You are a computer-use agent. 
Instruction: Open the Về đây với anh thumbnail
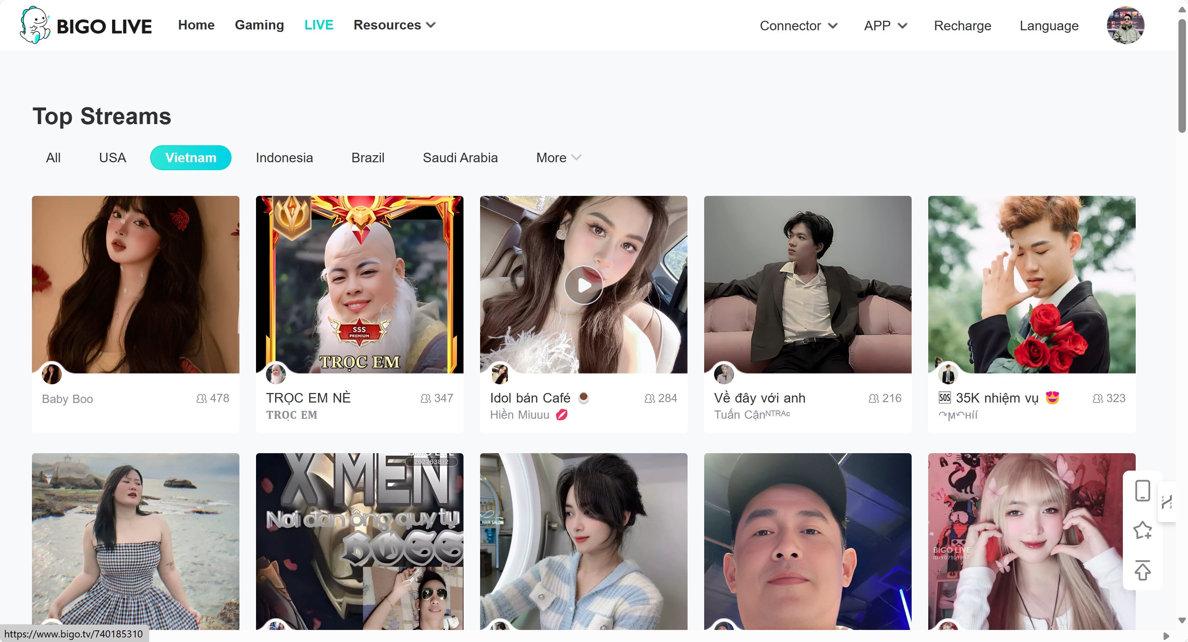(x=807, y=285)
